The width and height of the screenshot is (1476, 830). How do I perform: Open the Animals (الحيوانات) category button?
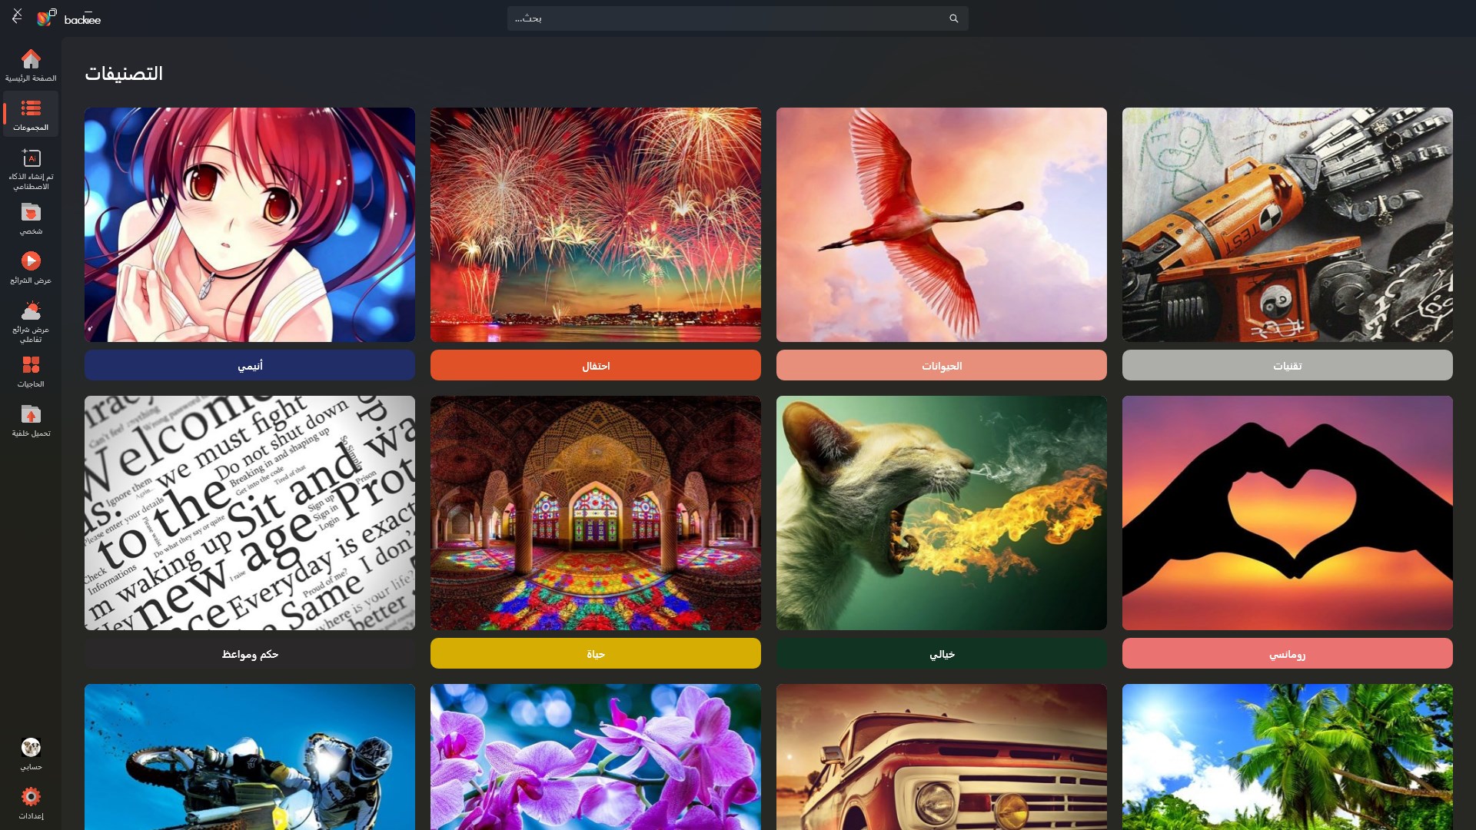[x=942, y=365]
